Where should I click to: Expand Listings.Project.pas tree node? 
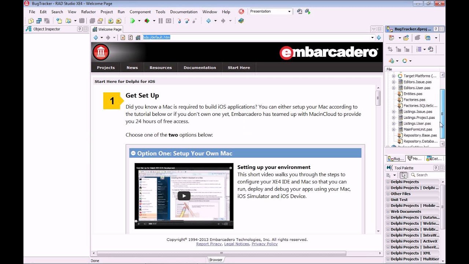[x=394, y=117]
